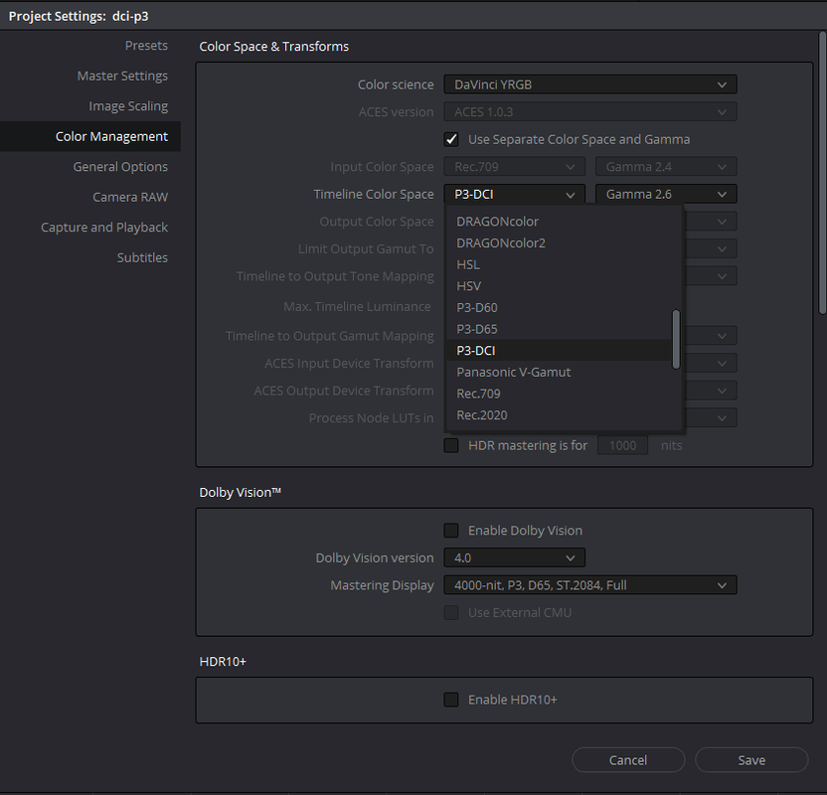Select the Color Management section
827x795 pixels.
(x=90, y=136)
